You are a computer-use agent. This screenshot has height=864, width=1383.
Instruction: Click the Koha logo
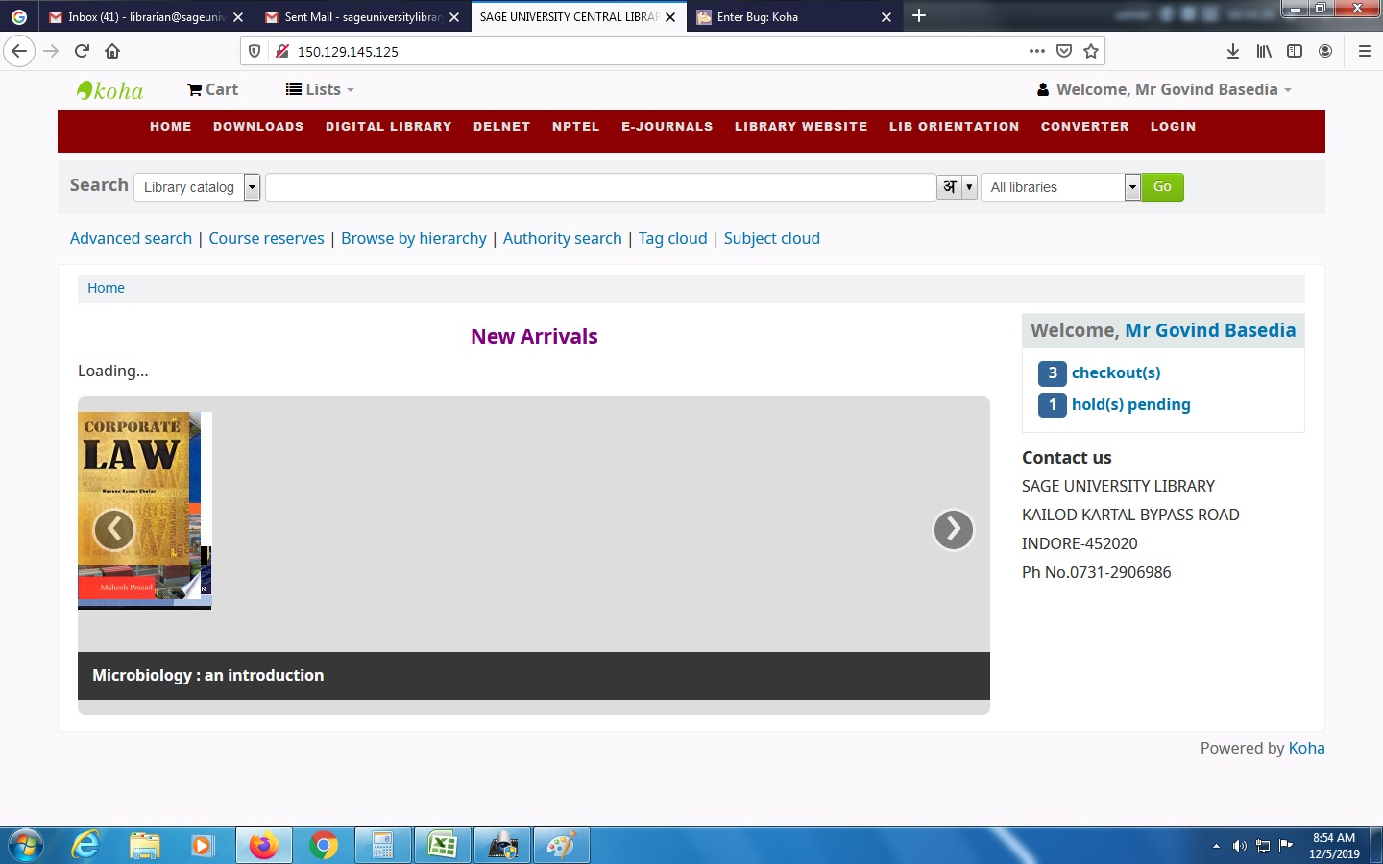tap(109, 90)
